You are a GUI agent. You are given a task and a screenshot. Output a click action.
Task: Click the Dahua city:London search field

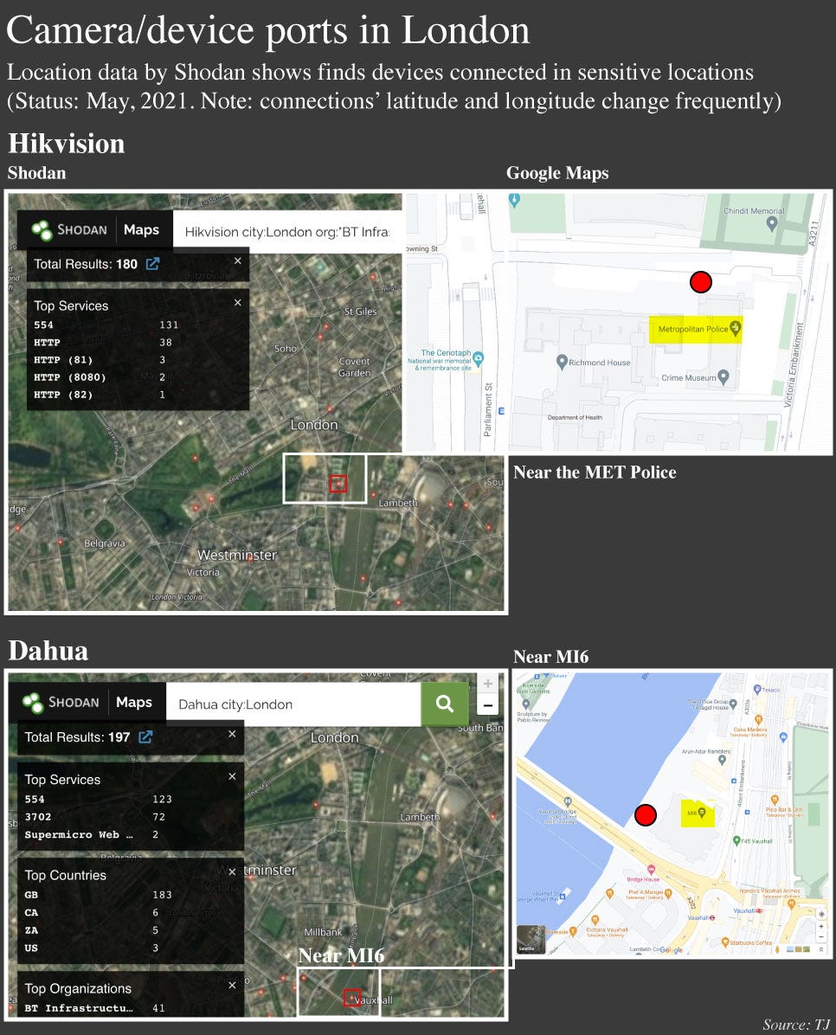pyautogui.click(x=293, y=704)
